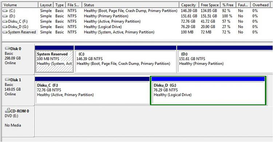Sort by the Capacity column header
This screenshot has width=273, height=142.
189,5
